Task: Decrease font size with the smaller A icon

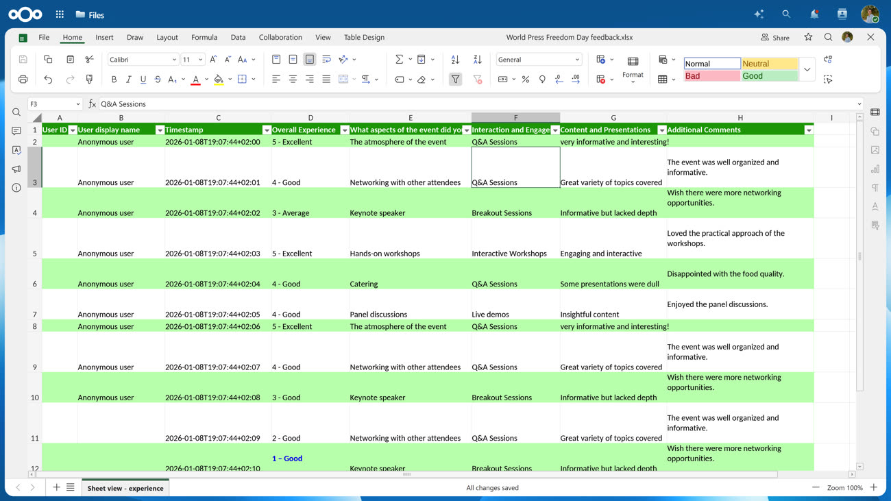Action: point(228,60)
